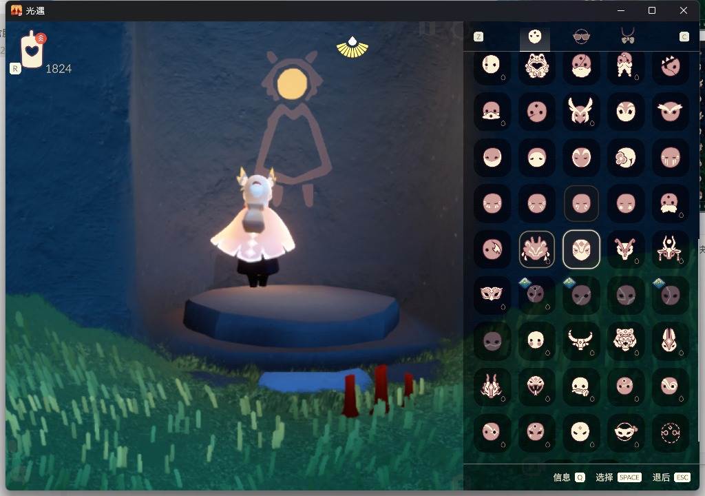
Task: Open the sunglasses face accessory tab
Action: point(582,37)
